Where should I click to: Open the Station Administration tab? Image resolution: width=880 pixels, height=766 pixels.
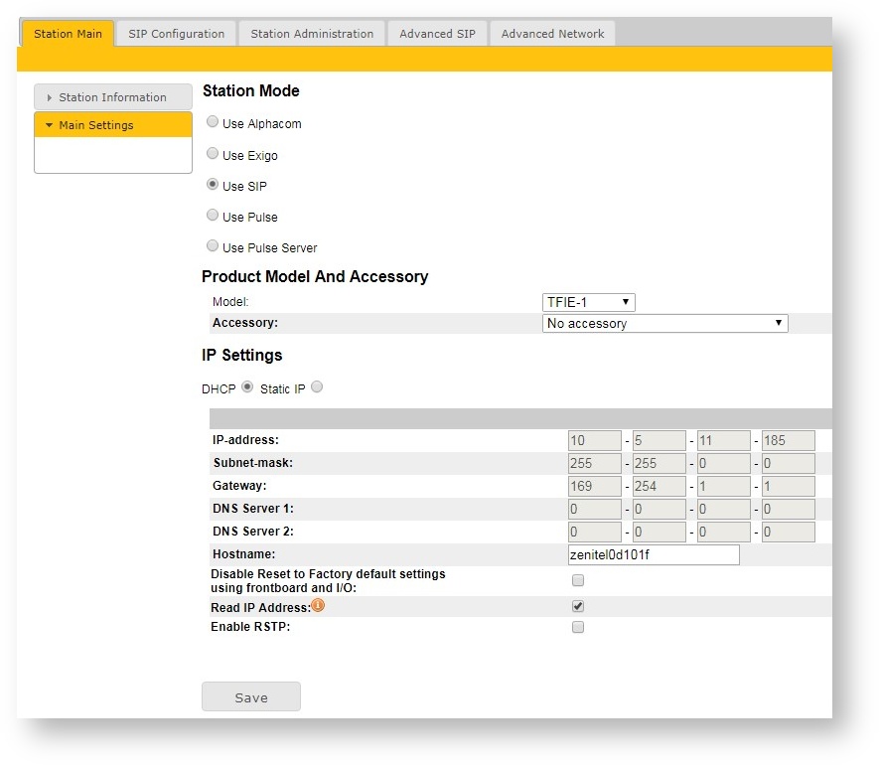point(312,34)
